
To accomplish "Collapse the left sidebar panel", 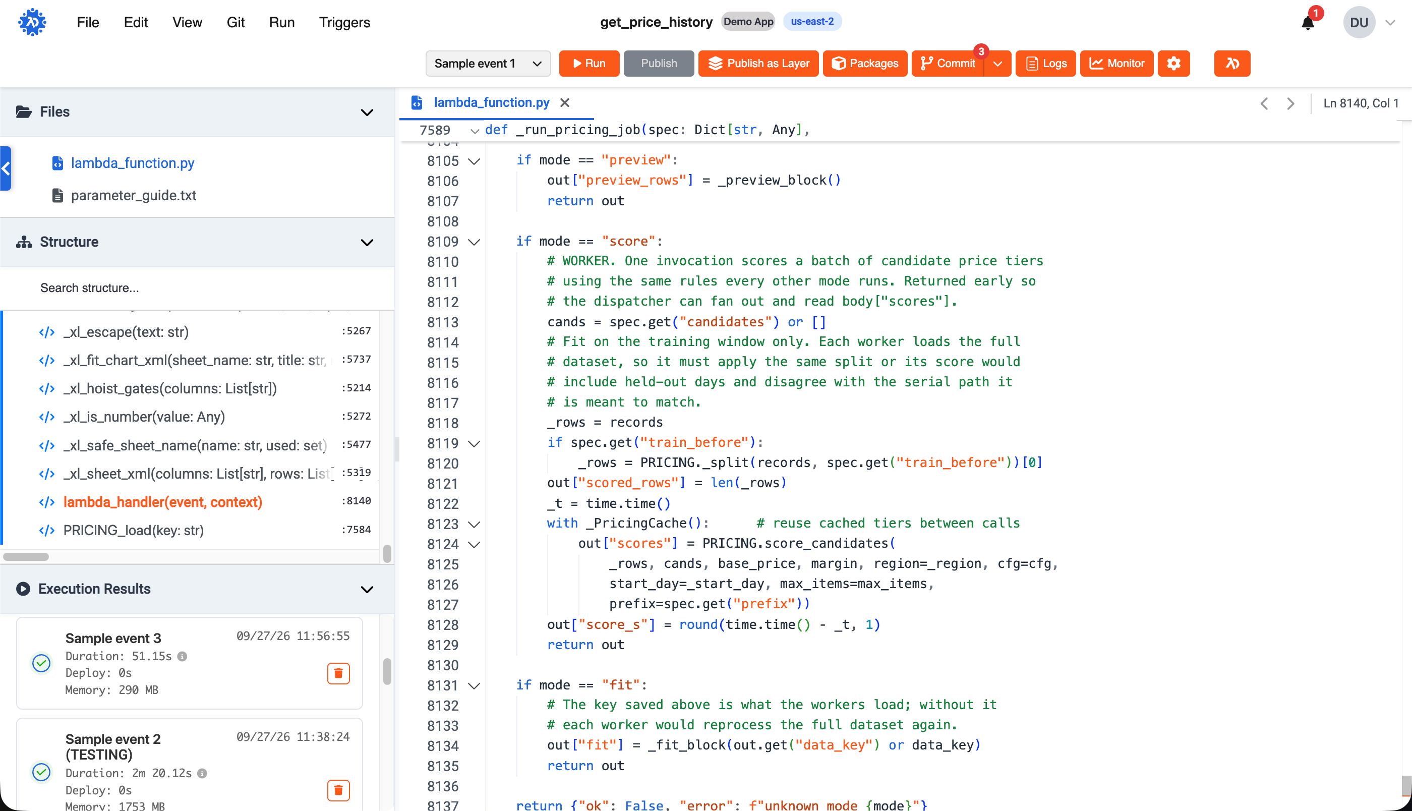I will click(6, 168).
